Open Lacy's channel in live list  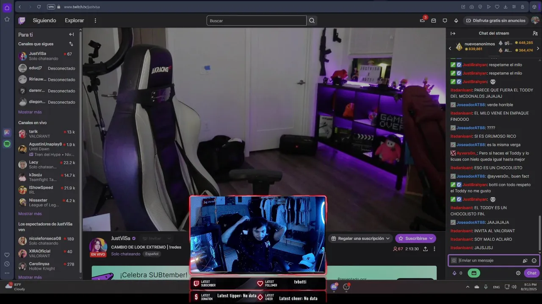(x=47, y=165)
